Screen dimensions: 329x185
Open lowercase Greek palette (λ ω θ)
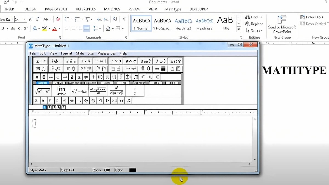pyautogui.click(x=160, y=61)
